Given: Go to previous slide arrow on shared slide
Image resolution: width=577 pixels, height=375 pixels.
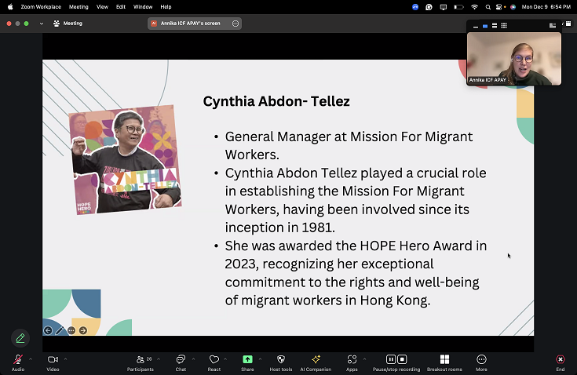Looking at the screenshot, I should point(48,330).
